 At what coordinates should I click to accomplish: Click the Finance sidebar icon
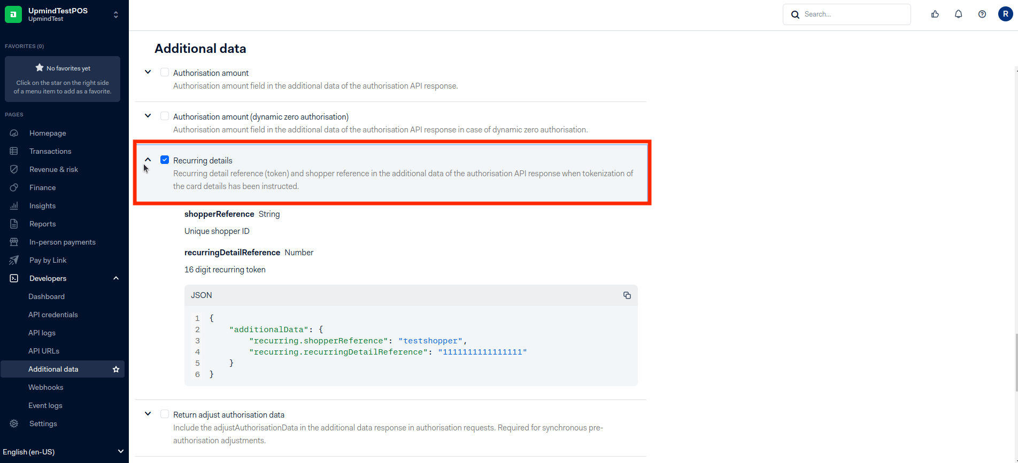pos(14,187)
